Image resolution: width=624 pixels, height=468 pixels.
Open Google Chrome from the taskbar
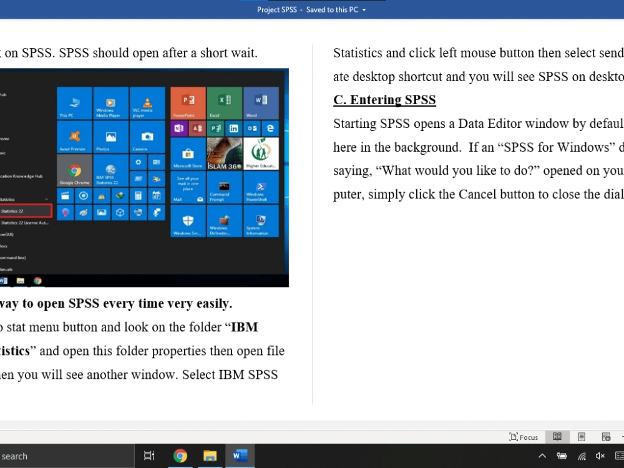(x=180, y=456)
